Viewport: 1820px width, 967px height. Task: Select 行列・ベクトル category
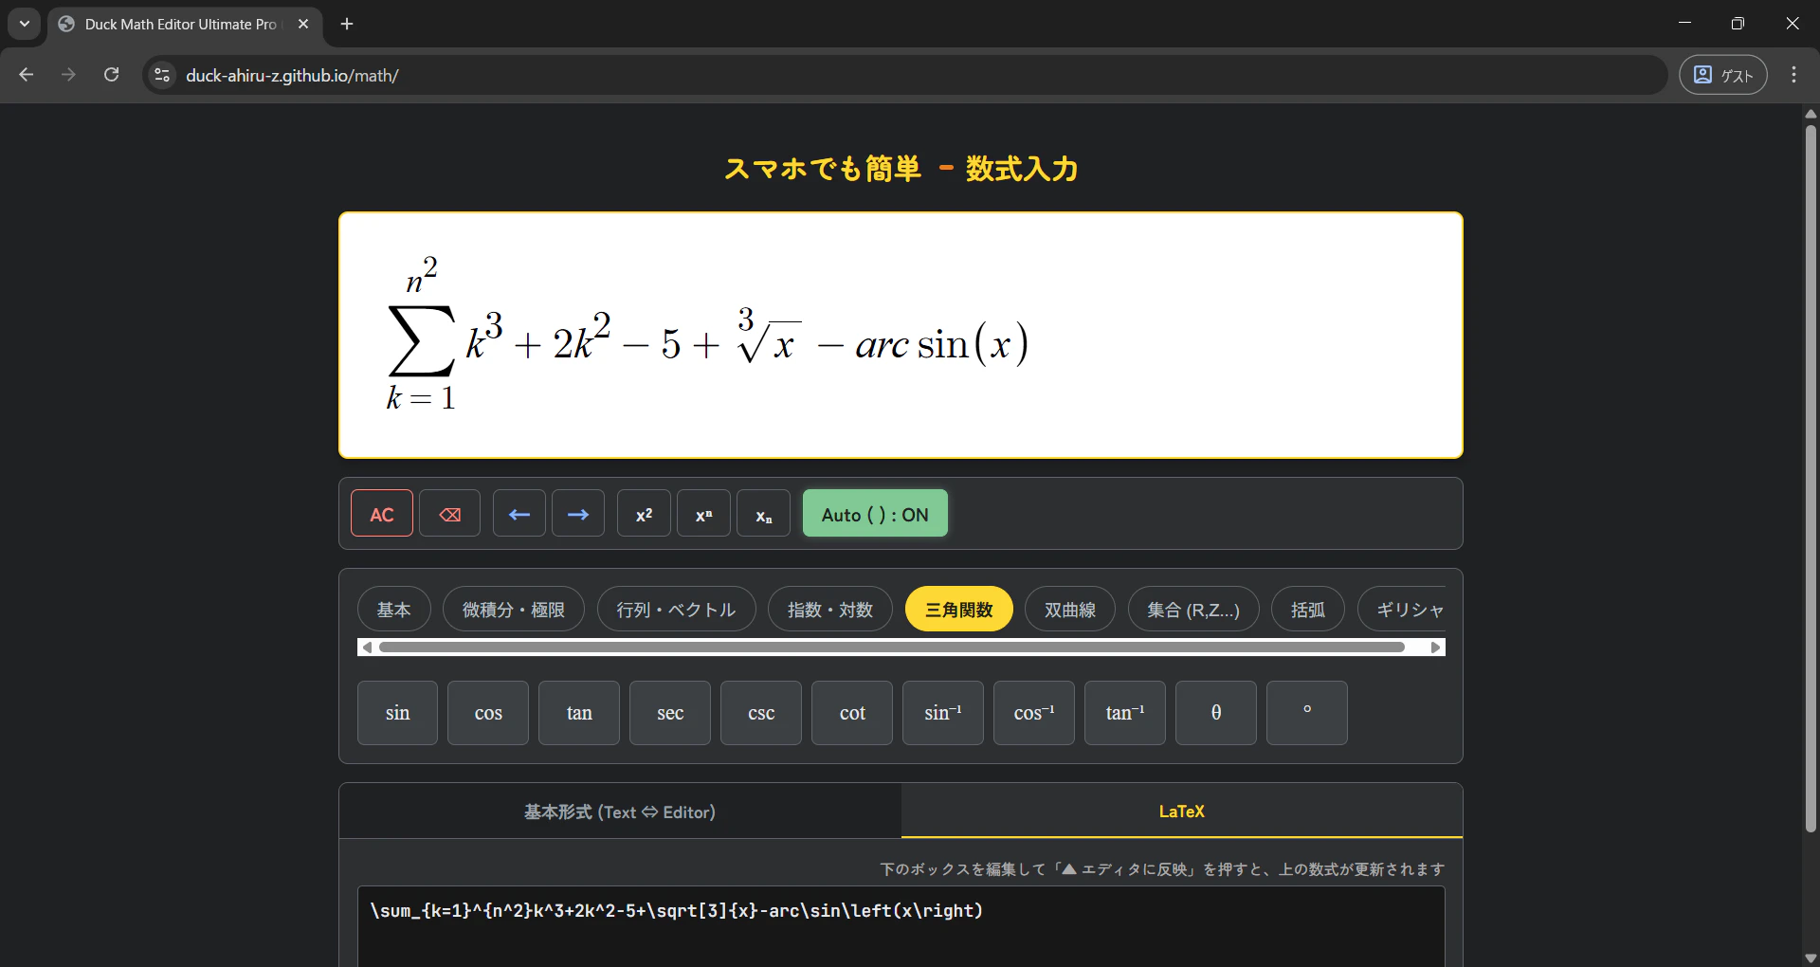677,610
